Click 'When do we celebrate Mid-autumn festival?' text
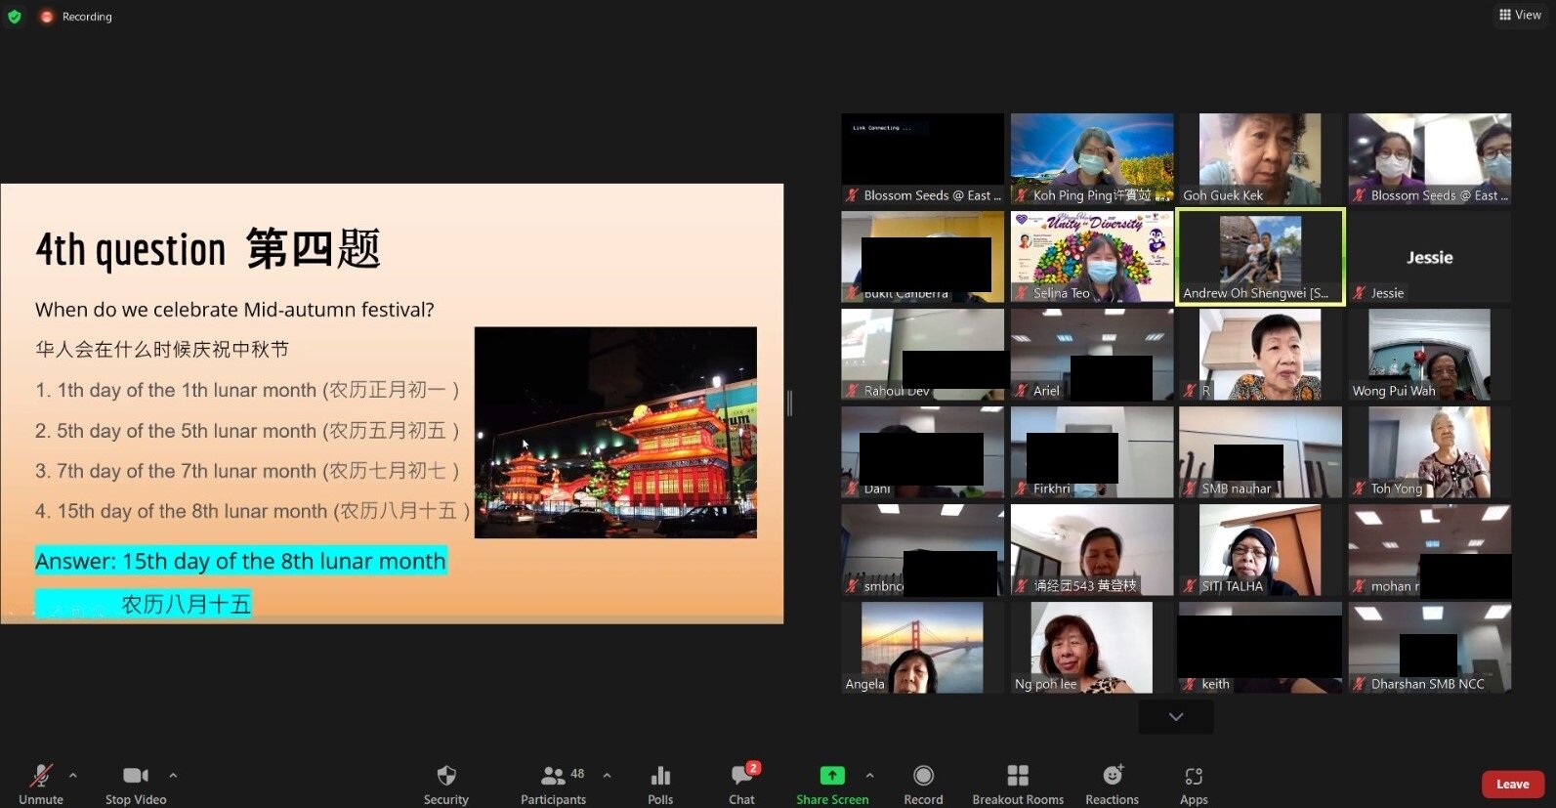The width and height of the screenshot is (1556, 808). (234, 310)
